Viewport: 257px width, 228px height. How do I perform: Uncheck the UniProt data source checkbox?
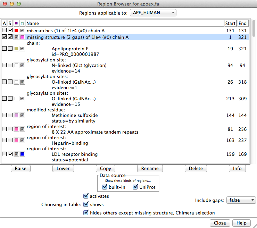click(x=135, y=187)
